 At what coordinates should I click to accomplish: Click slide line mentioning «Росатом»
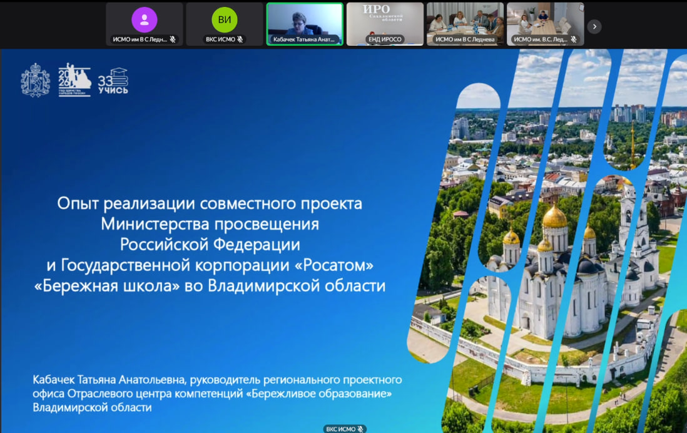coord(210,265)
